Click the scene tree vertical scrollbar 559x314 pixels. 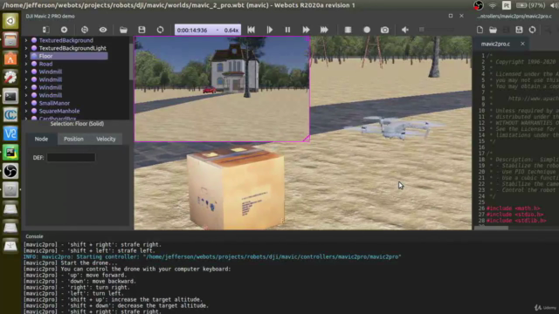point(131,62)
